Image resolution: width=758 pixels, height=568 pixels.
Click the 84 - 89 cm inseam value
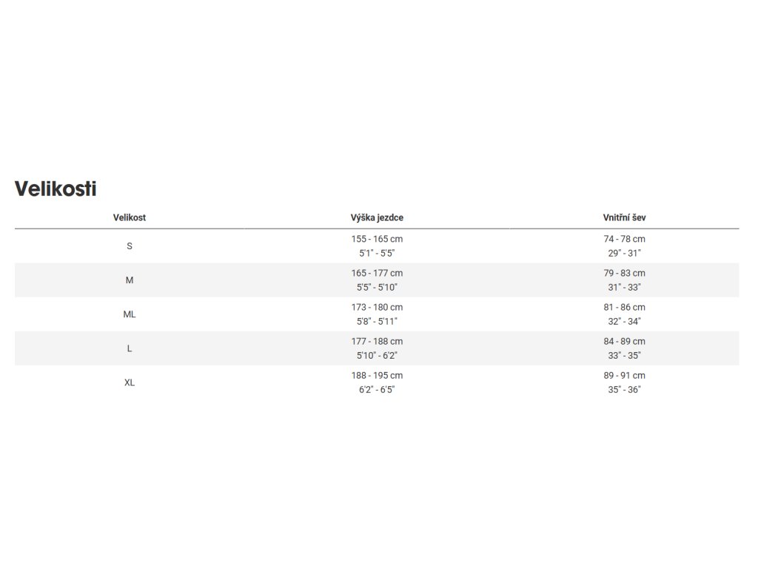coord(624,341)
